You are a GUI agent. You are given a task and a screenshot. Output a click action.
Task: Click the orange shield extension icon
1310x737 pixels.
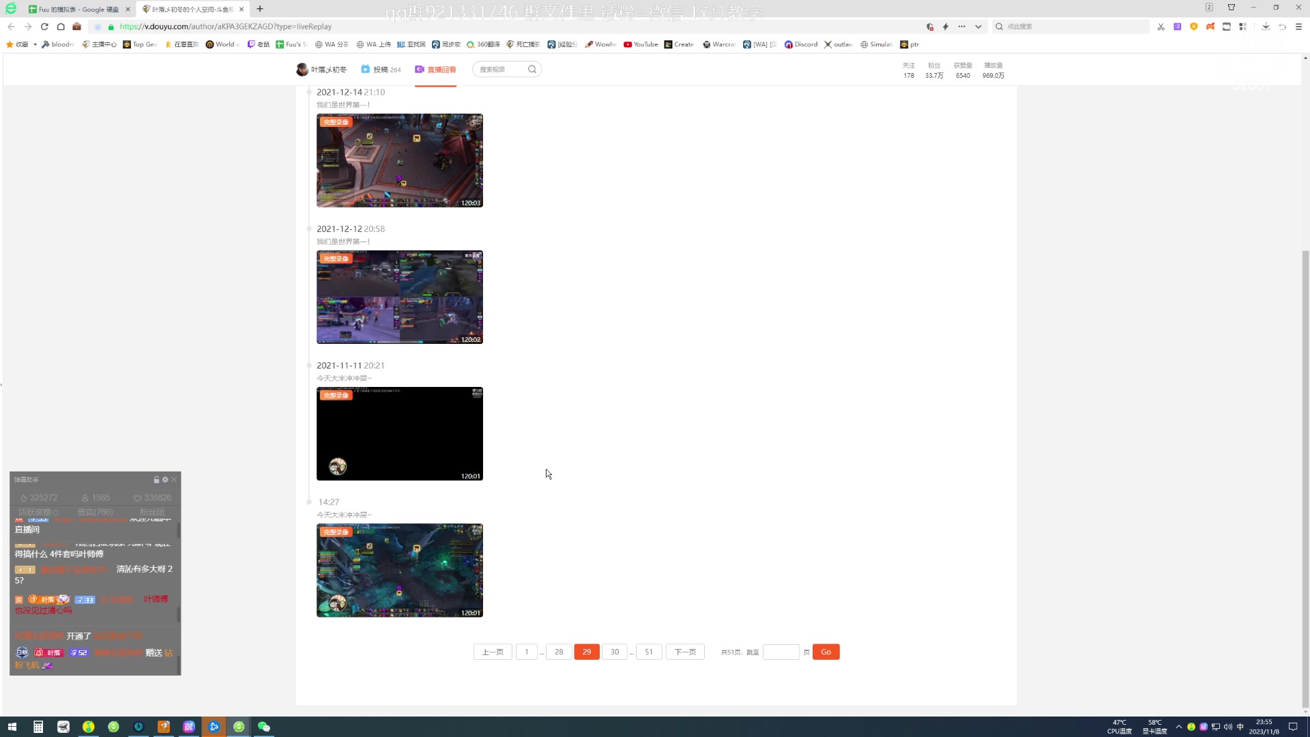1193,27
